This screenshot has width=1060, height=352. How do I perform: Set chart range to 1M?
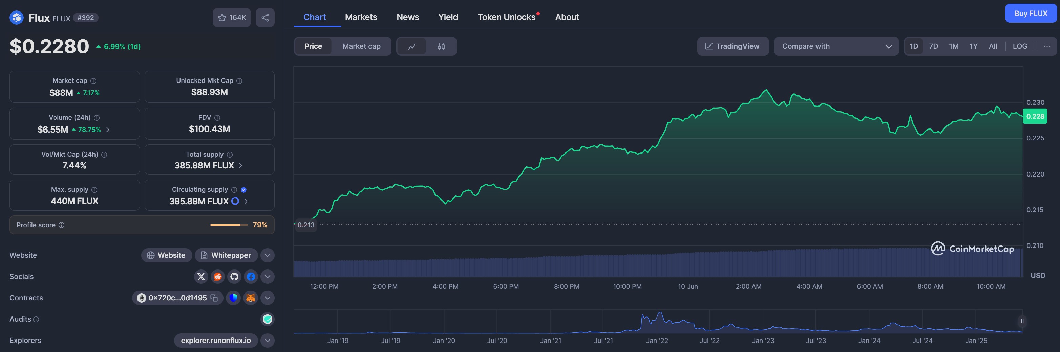(x=953, y=46)
